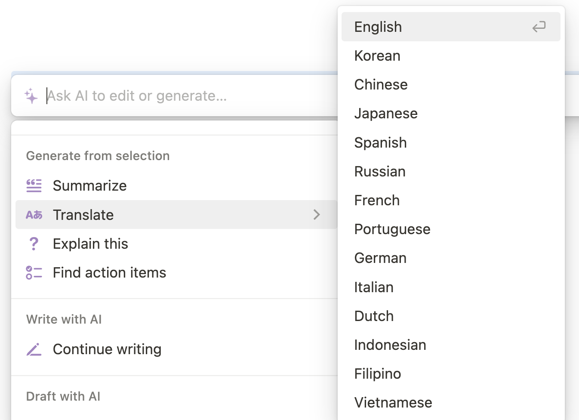
Task: Pick Japanese as the translation language
Action: click(x=386, y=114)
